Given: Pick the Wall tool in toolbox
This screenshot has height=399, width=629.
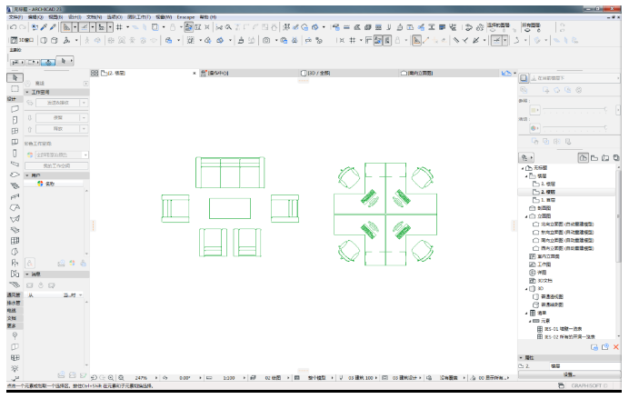Looking at the screenshot, I should 15,109.
